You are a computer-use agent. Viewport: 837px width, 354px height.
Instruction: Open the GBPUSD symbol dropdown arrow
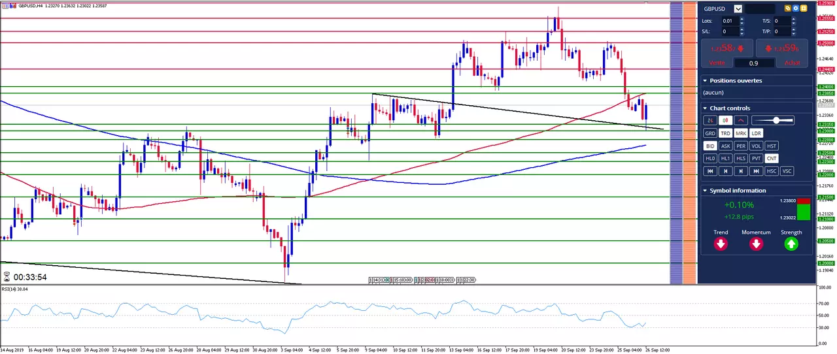click(x=738, y=8)
